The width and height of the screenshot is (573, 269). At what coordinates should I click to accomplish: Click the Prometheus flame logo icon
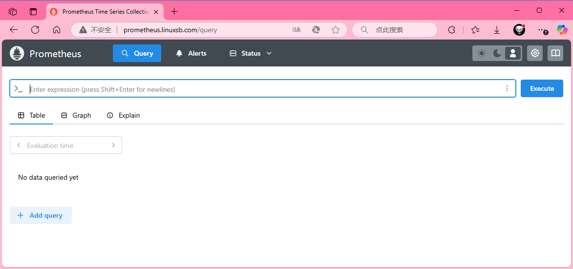point(17,53)
